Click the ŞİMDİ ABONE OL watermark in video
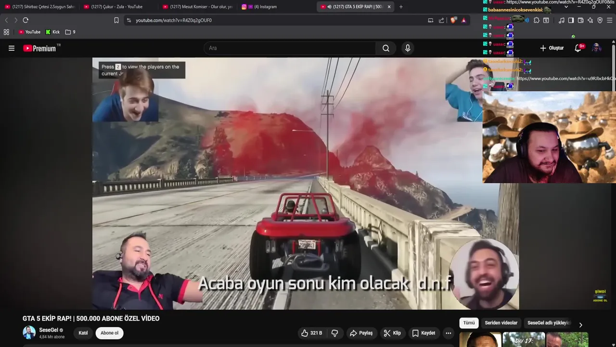The width and height of the screenshot is (616, 347). click(601, 296)
